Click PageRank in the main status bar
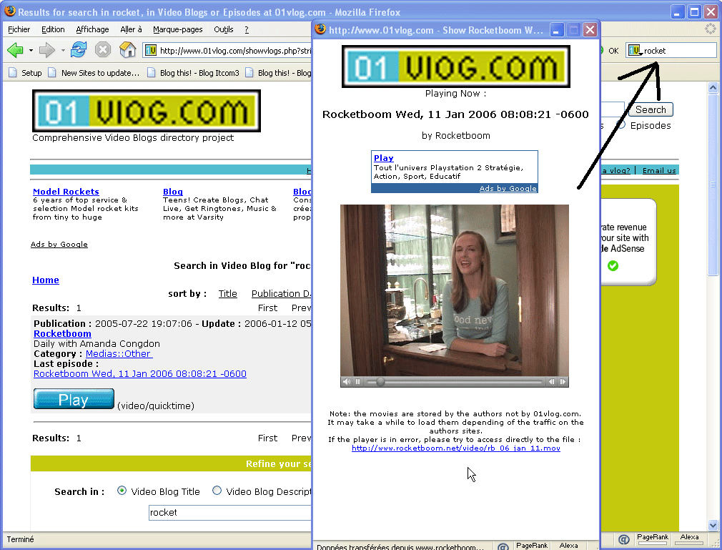 point(653,538)
